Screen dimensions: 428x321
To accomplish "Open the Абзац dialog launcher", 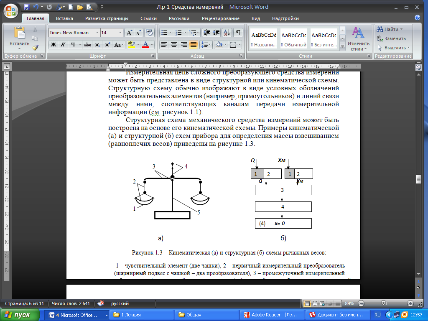I will point(241,56).
